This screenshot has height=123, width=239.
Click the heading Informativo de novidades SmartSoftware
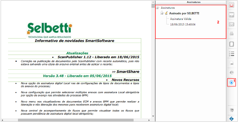tap(75, 41)
